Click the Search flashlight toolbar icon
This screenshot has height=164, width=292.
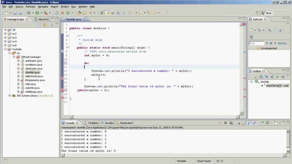pyautogui.click(x=90, y=13)
